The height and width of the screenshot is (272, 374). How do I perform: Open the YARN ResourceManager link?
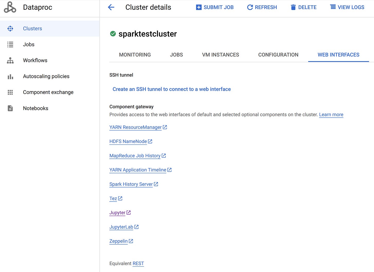pos(135,127)
